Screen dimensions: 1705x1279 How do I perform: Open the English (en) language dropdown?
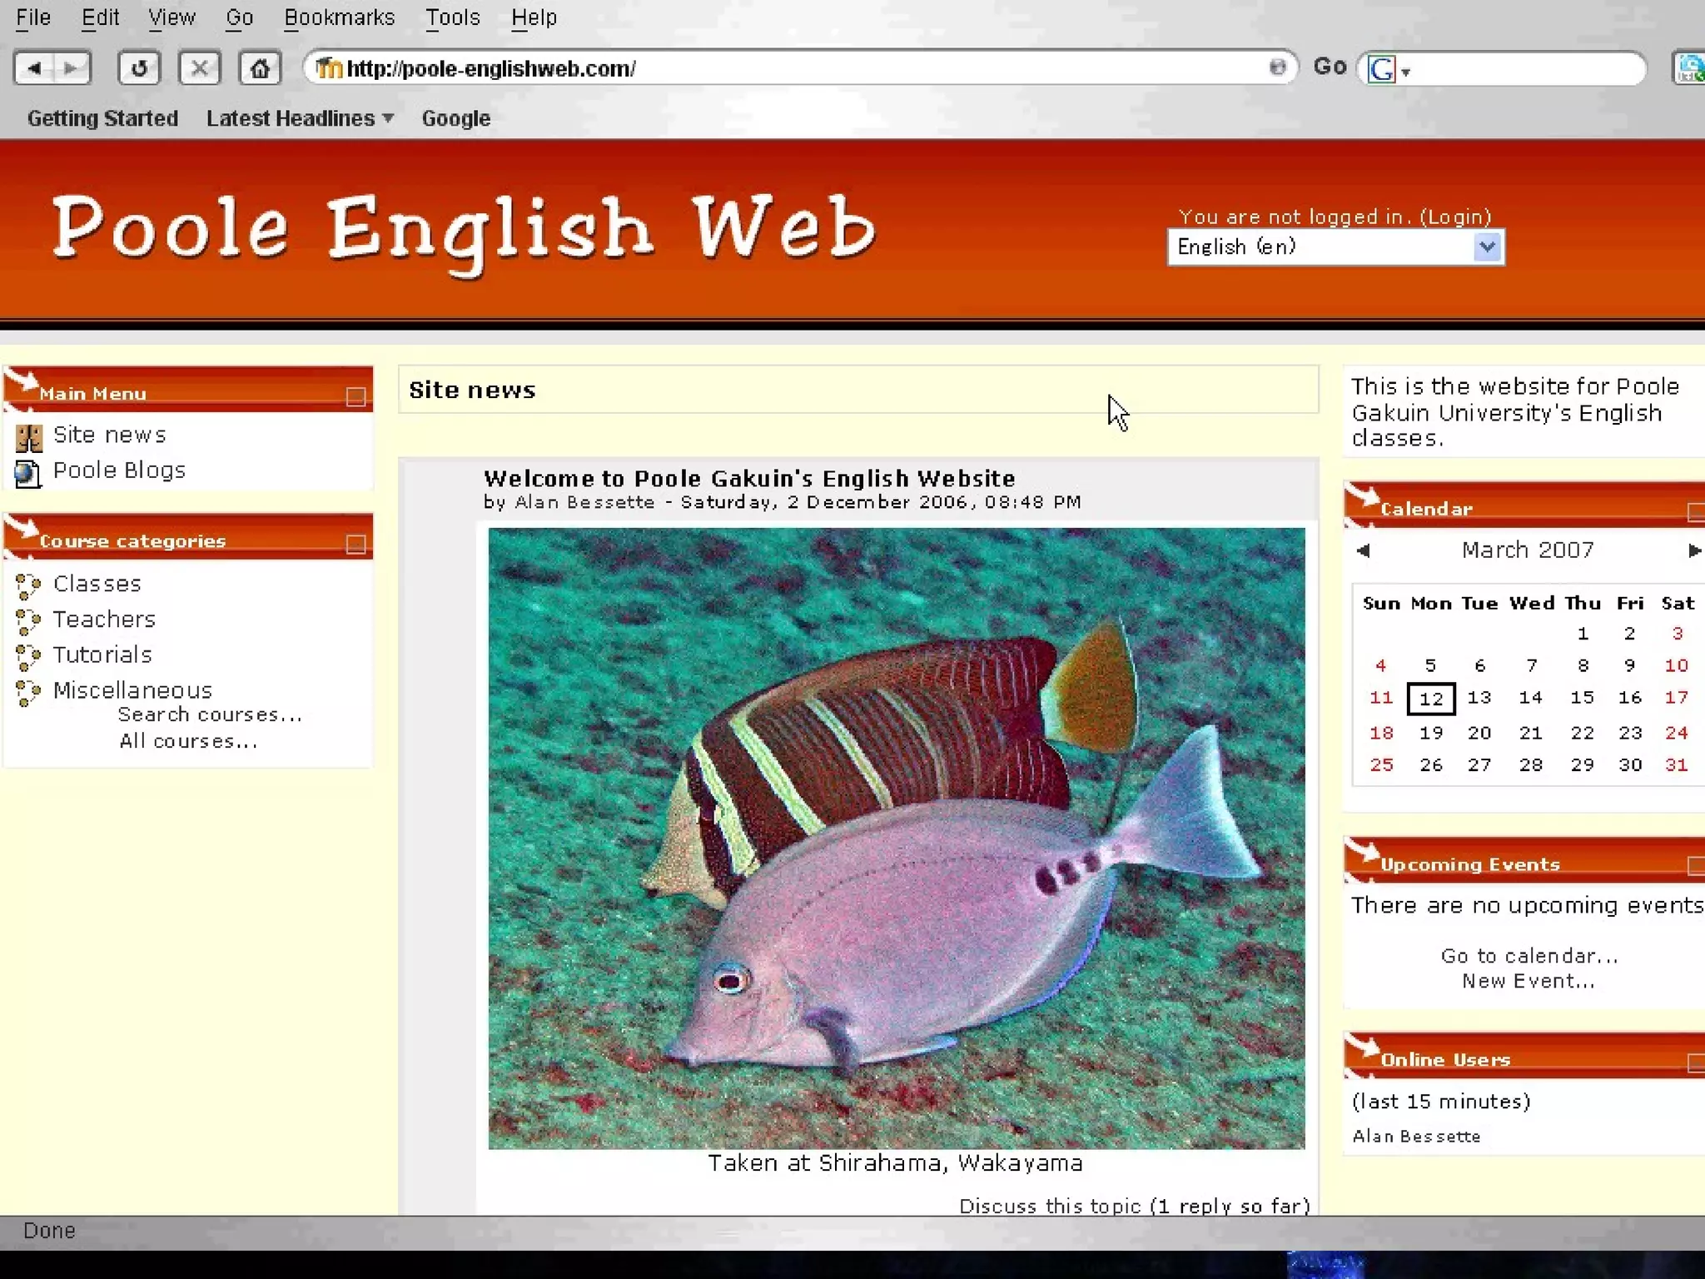tap(1487, 247)
